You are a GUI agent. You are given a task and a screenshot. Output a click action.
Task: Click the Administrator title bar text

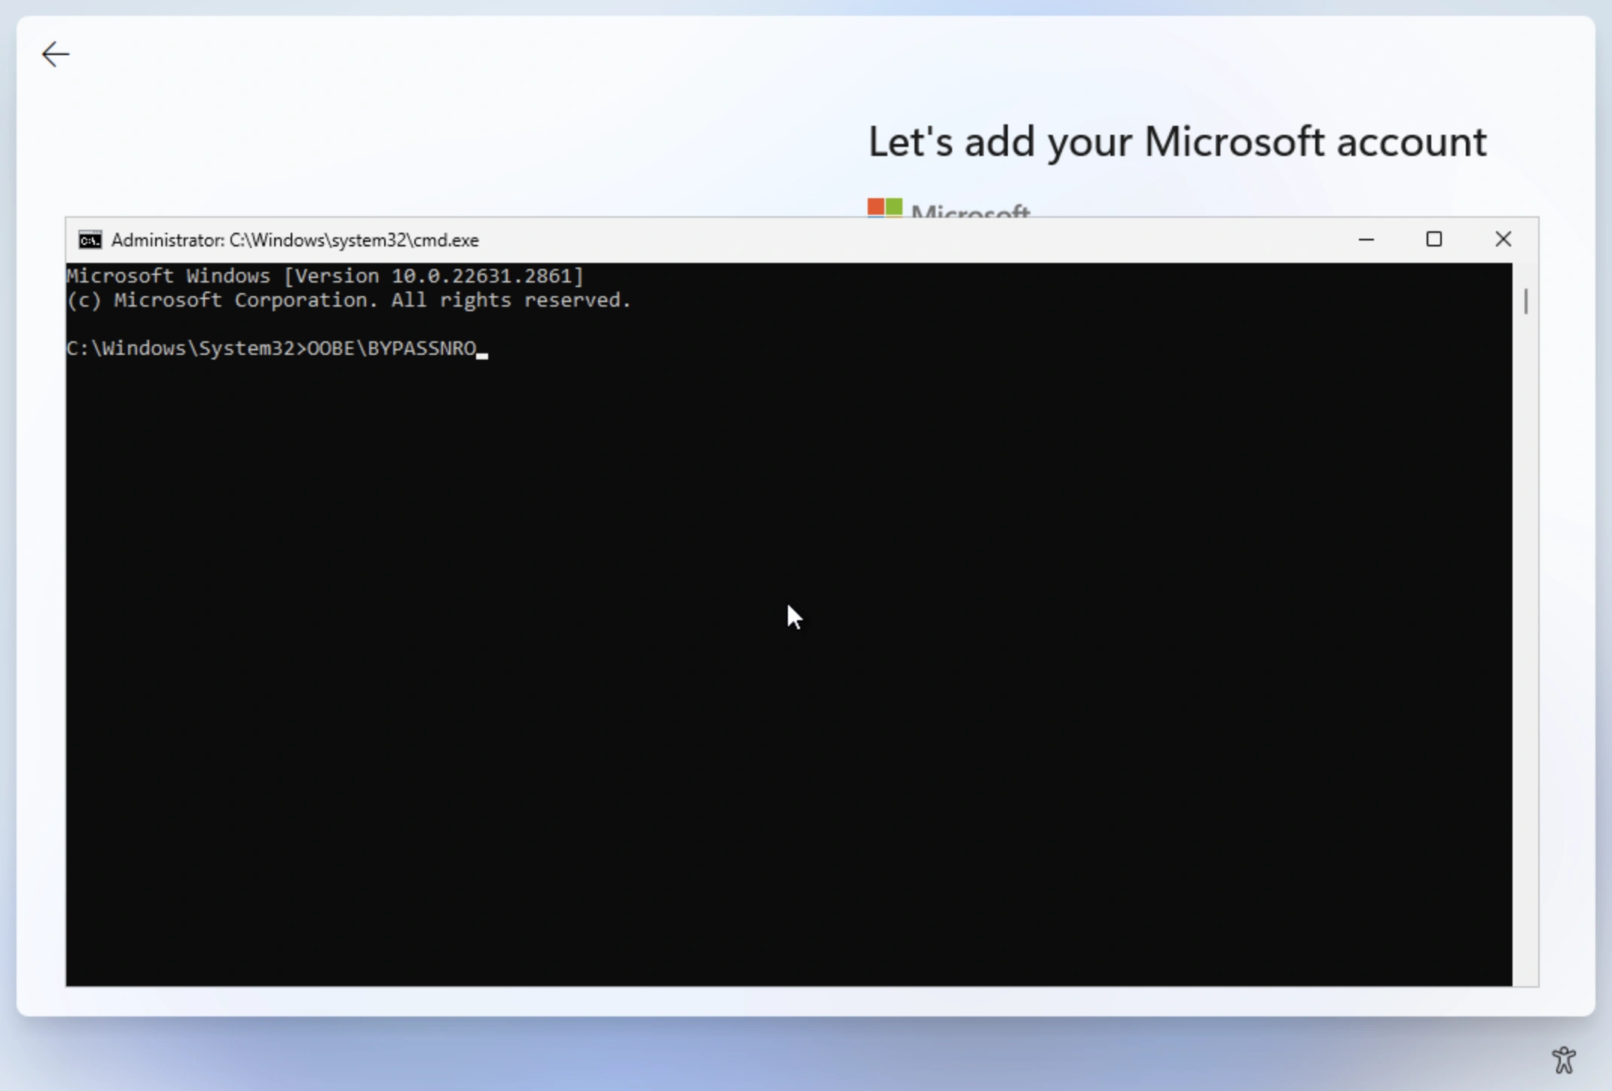(x=294, y=240)
